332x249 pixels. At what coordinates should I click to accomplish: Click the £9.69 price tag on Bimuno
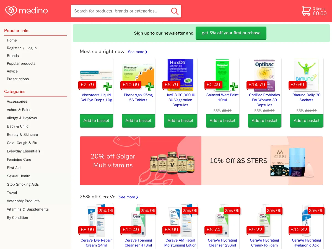point(297,85)
